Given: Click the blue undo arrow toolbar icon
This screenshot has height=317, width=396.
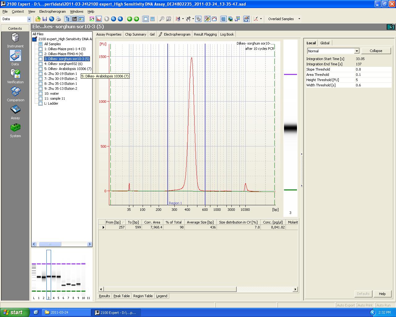Looking at the screenshot, I should (52, 19).
